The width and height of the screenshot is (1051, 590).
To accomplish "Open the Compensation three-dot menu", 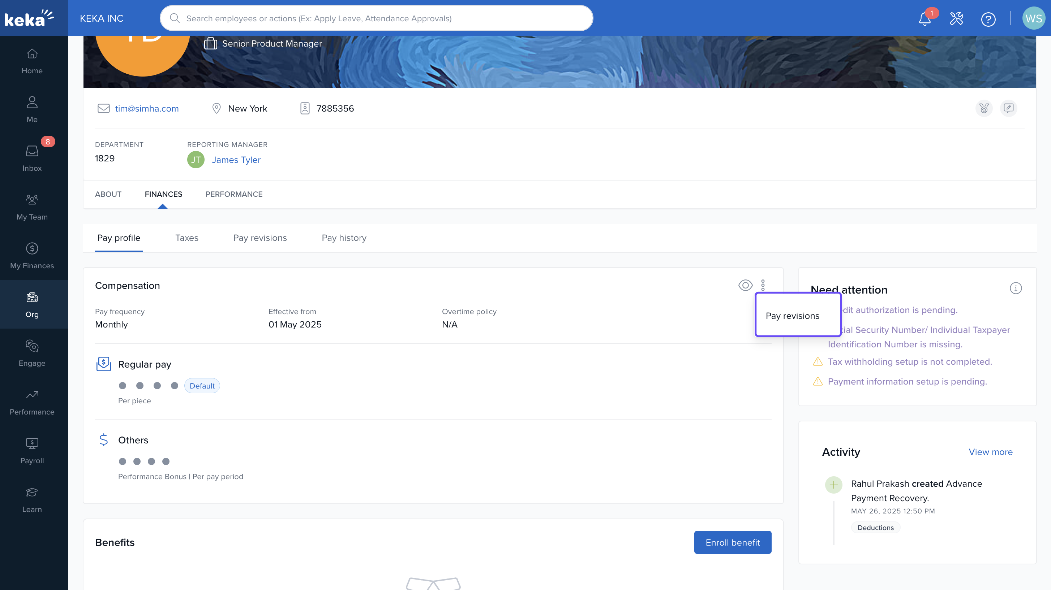I will [763, 285].
